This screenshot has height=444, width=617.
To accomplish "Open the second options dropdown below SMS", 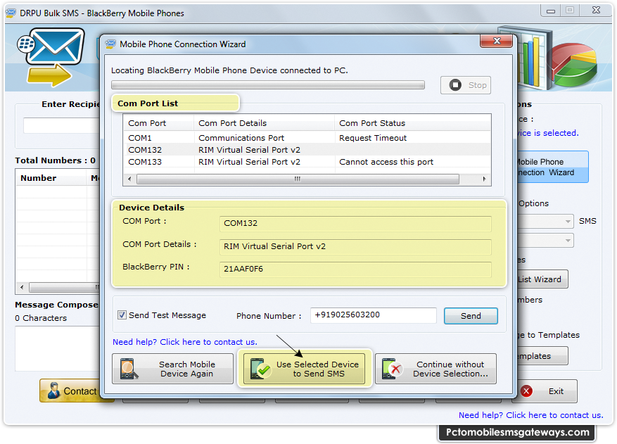I will tap(545, 240).
